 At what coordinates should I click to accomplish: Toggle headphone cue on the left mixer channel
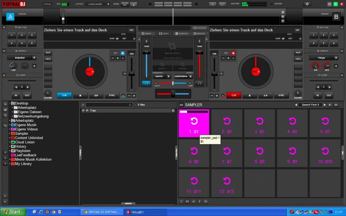[x=147, y=83]
